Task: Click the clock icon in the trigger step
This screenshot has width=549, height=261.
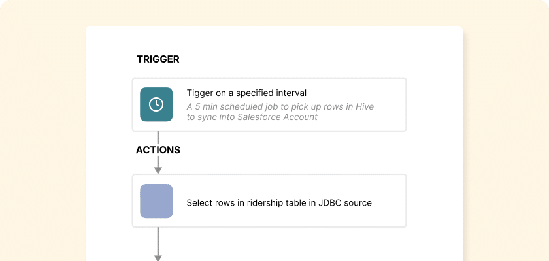Action: tap(156, 104)
